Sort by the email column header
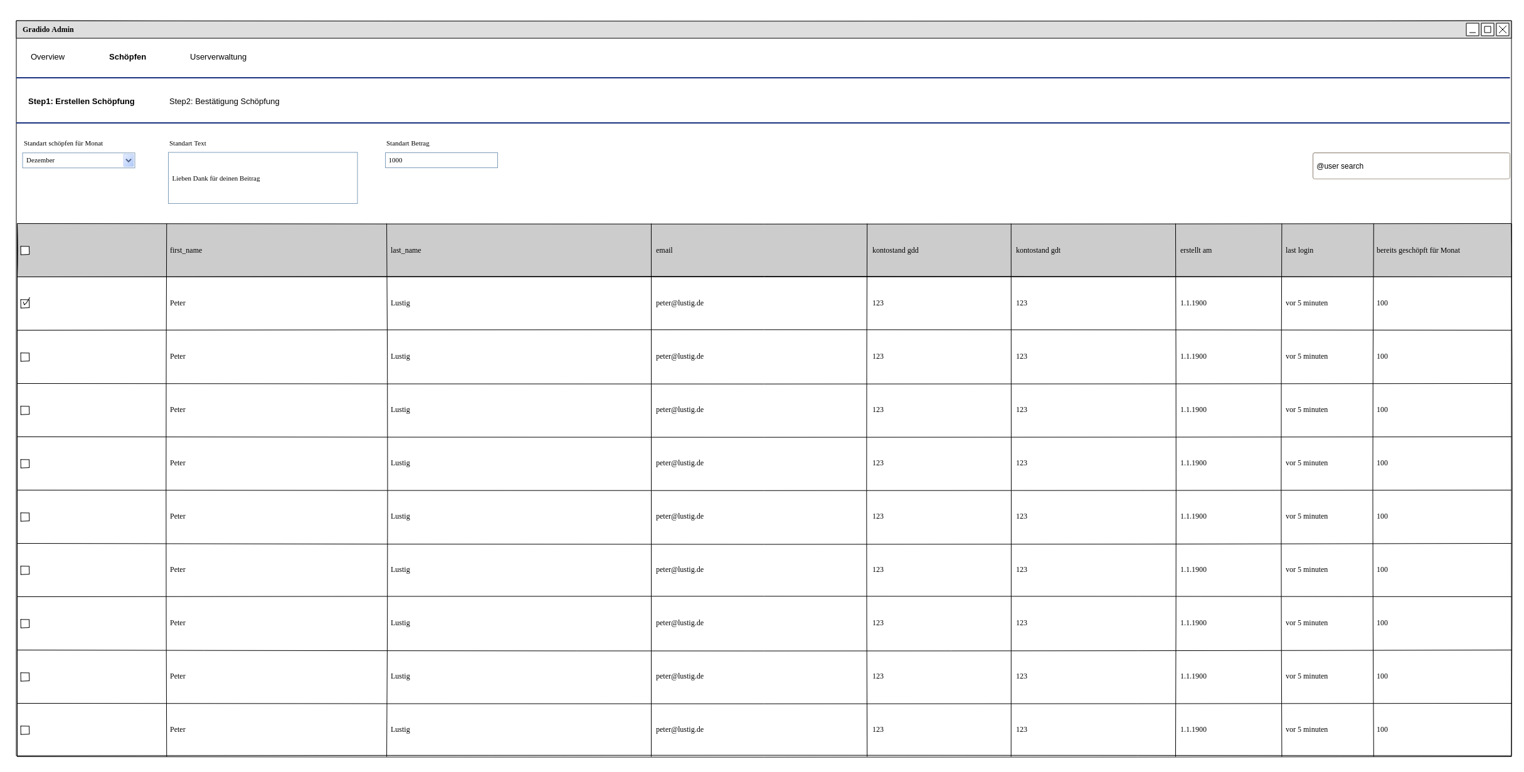The width and height of the screenshot is (1524, 772). click(x=664, y=250)
